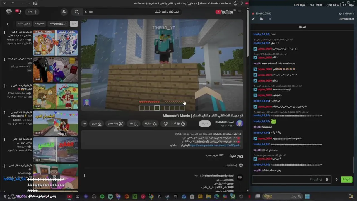The width and height of the screenshot is (357, 201).
Task: Open options dots for 10:19 video
Action: pos(4,113)
